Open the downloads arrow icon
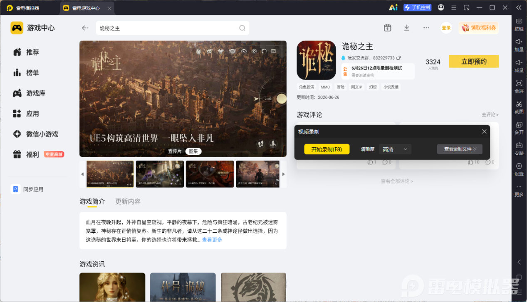This screenshot has width=527, height=302. tap(407, 28)
